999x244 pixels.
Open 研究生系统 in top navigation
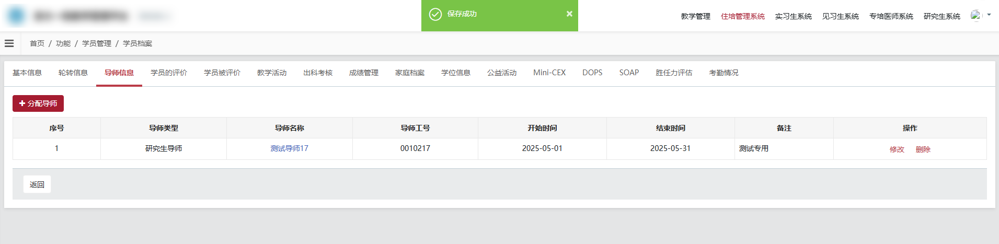pos(941,16)
